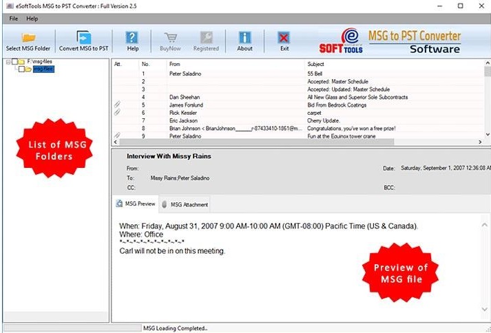Click the email list horizontal scrollbar thumb
Viewport: 491px width, 333px height.
pyautogui.click(x=257, y=142)
